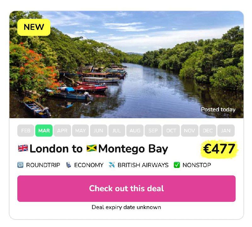Click the Check out this deal button
This screenshot has width=252, height=227.
[x=127, y=189]
